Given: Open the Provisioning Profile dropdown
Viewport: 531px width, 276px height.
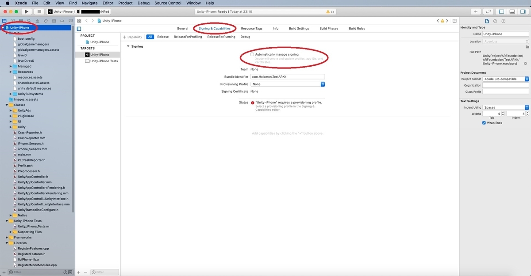Looking at the screenshot, I should (288, 84).
